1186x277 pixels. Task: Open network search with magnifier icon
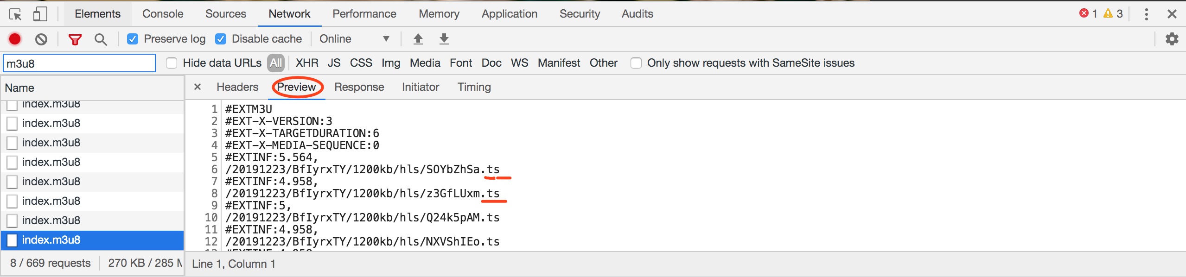point(101,39)
